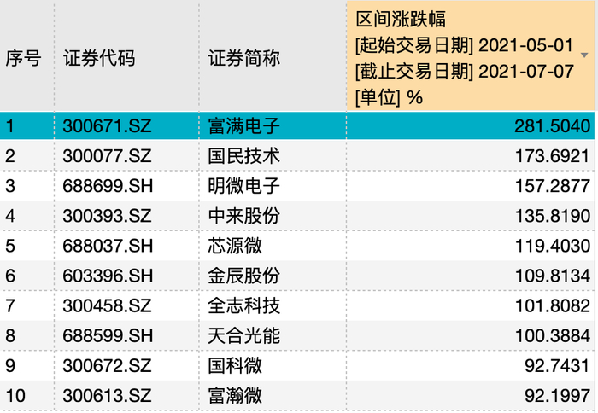Click row number 7 in 序号 column

[10, 305]
